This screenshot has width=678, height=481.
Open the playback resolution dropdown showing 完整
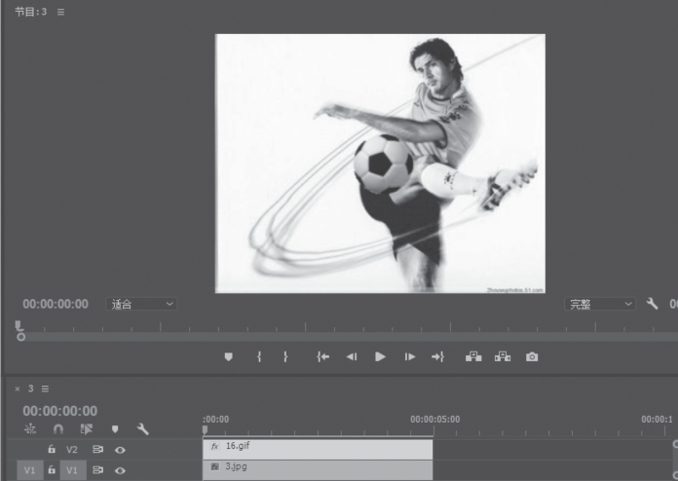(600, 304)
